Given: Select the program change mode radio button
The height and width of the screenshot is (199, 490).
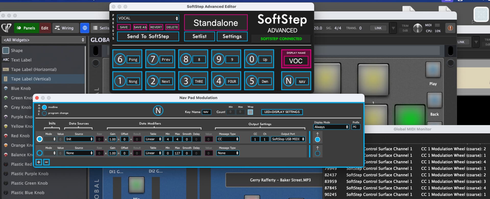Looking at the screenshot, I should [x=44, y=113].
